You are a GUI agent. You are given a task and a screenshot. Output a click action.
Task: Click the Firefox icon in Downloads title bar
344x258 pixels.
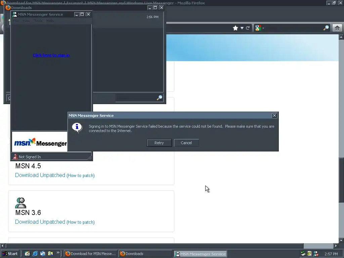[x=8, y=8]
